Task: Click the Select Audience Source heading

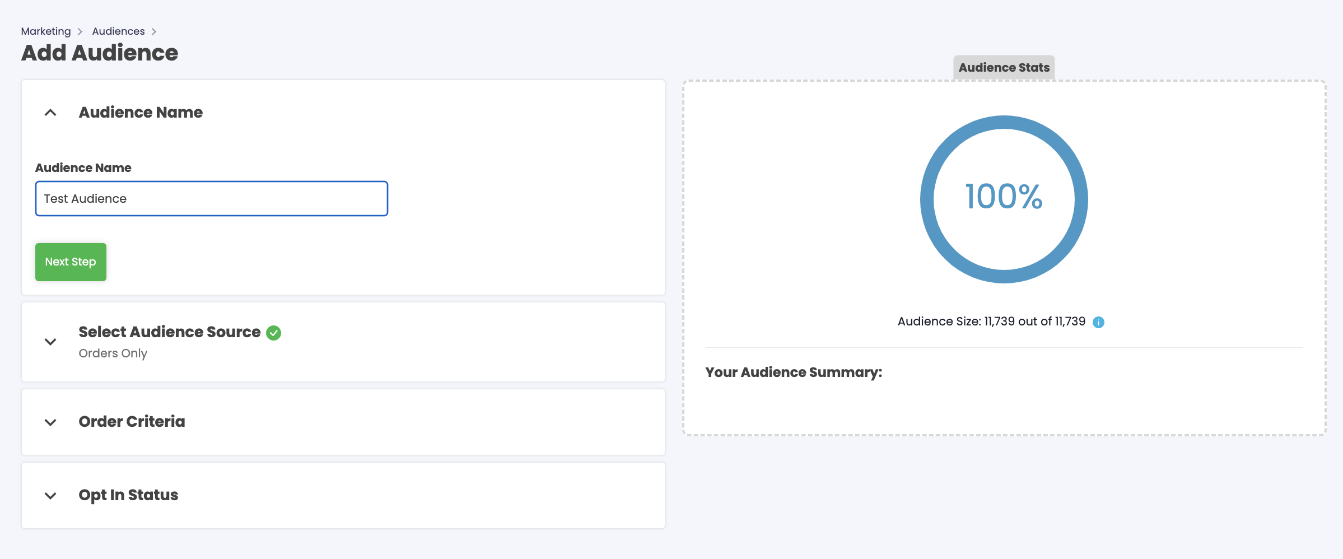Action: [169, 332]
